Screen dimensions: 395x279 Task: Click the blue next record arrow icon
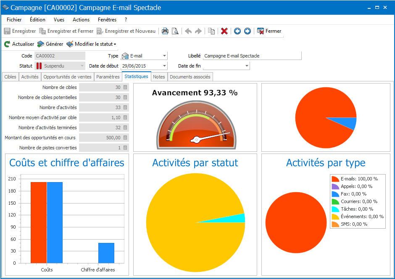pyautogui.click(x=248, y=31)
